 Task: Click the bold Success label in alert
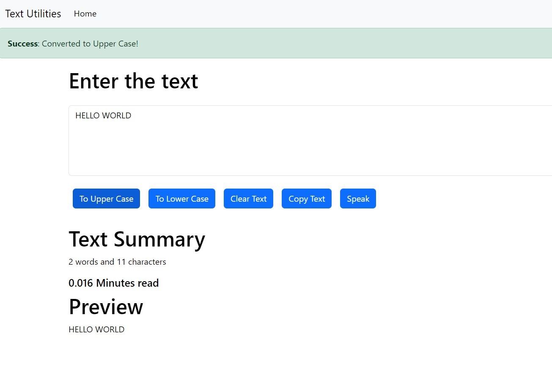pyautogui.click(x=22, y=44)
